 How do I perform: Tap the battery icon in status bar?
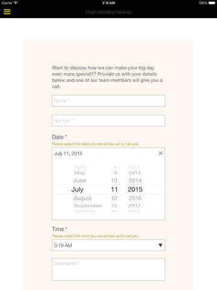click(212, 3)
